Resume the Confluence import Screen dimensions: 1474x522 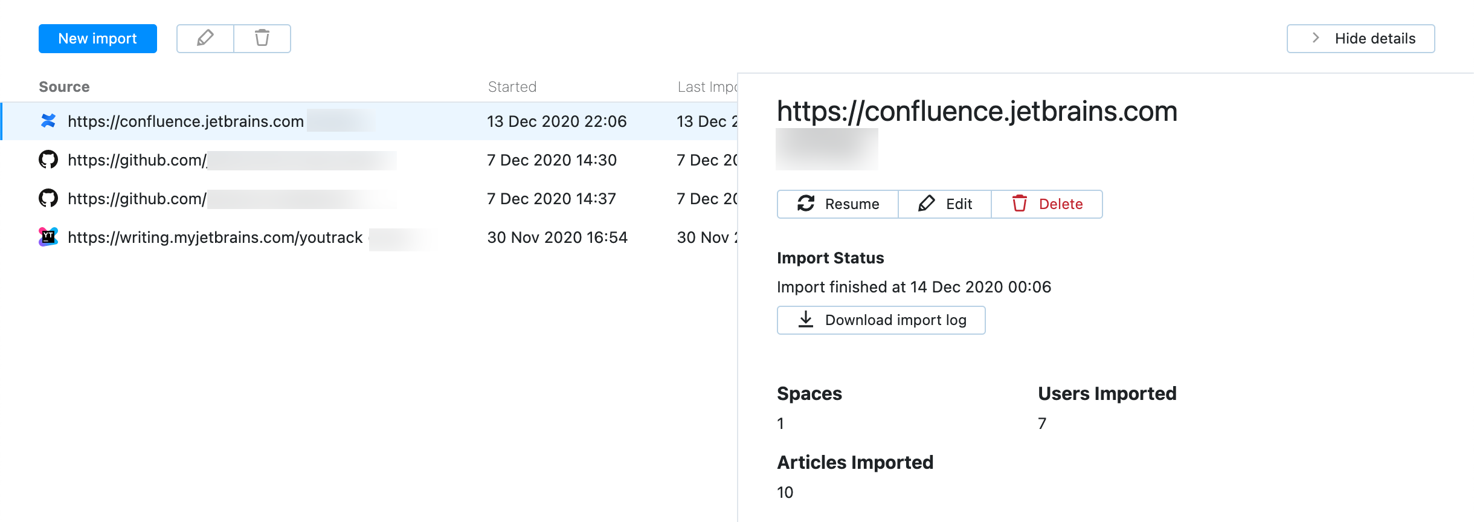pyautogui.click(x=838, y=204)
